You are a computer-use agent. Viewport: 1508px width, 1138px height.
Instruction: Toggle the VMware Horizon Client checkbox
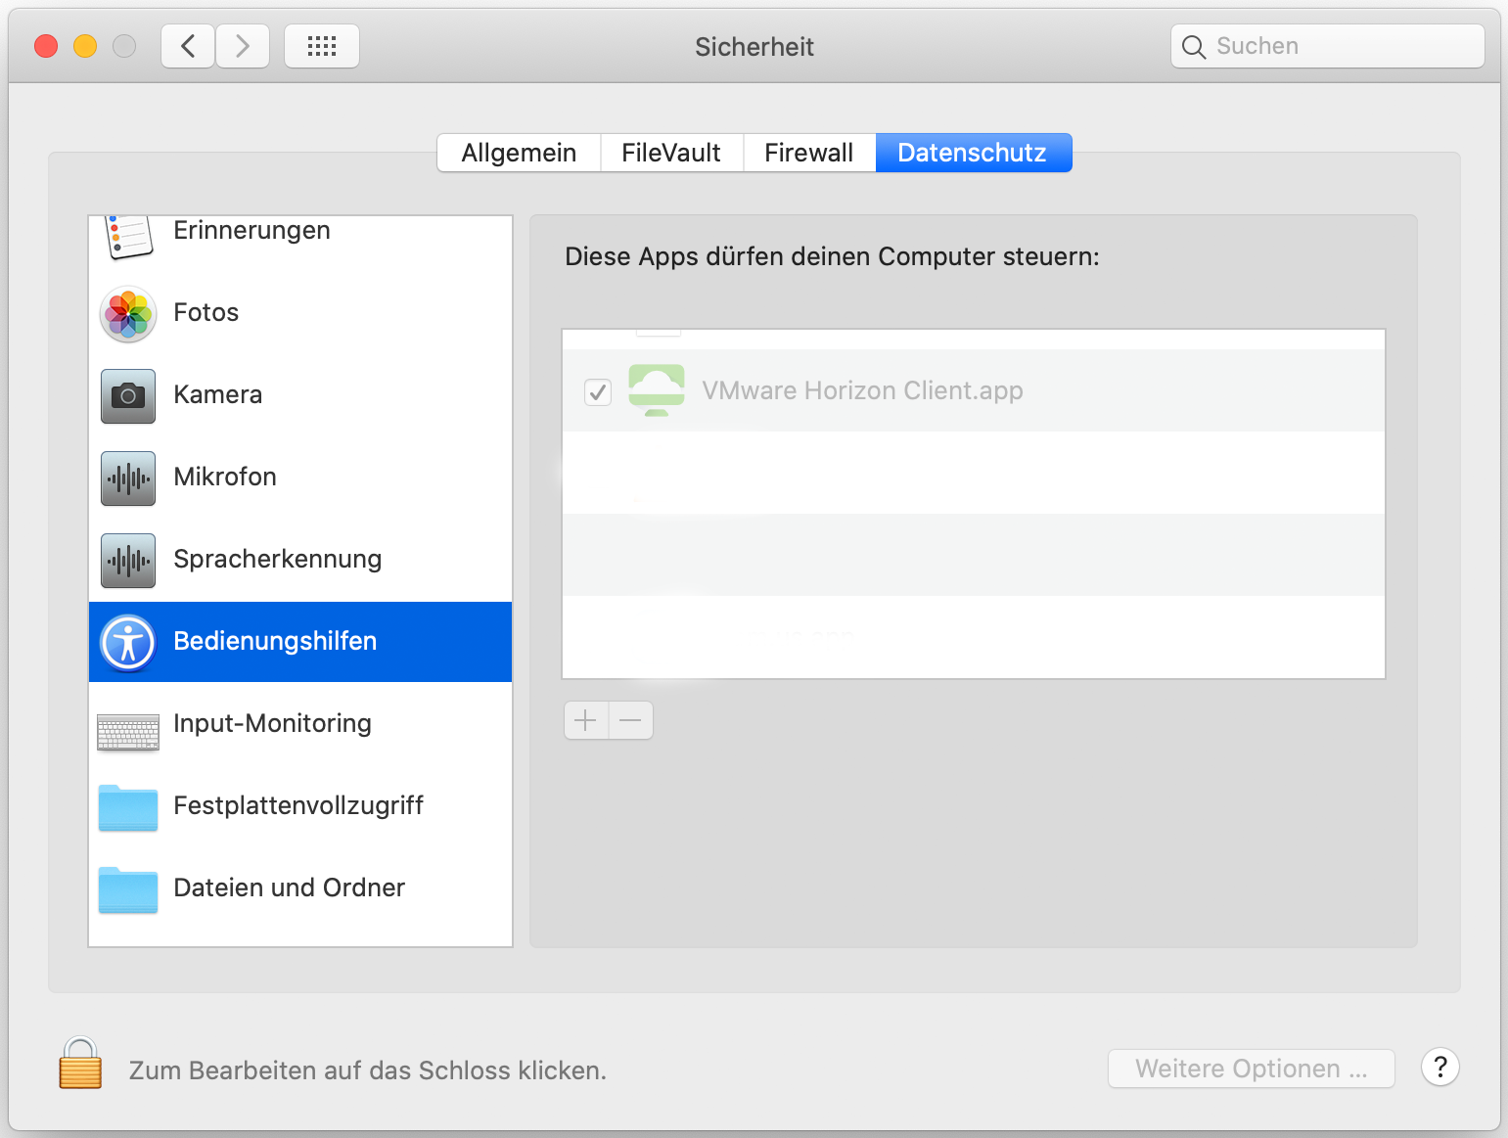(598, 392)
